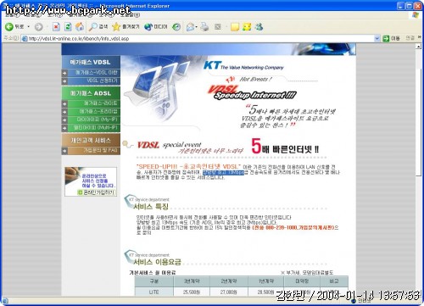Click the yellow note toolbar icon
Viewport: 424px width, 306px height.
pyautogui.click(x=235, y=27)
